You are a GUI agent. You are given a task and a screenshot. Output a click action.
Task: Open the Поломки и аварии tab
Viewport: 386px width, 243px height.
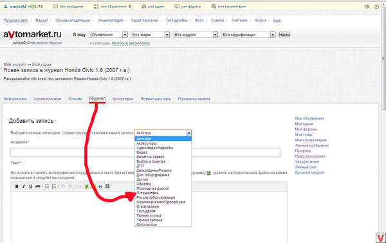click(194, 99)
